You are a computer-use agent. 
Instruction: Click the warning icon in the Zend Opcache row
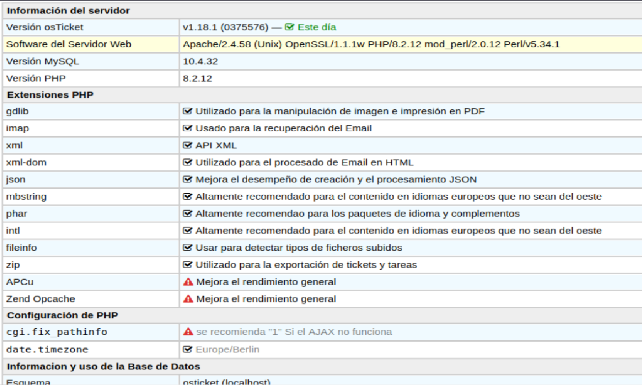(x=188, y=299)
